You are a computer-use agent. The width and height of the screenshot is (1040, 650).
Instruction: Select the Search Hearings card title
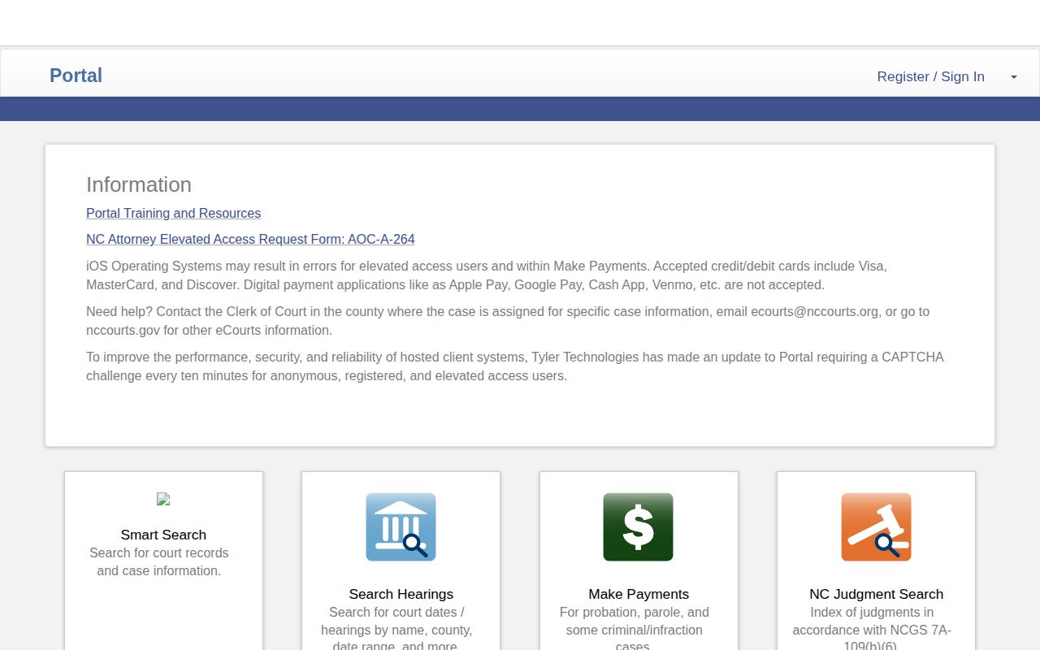401,594
